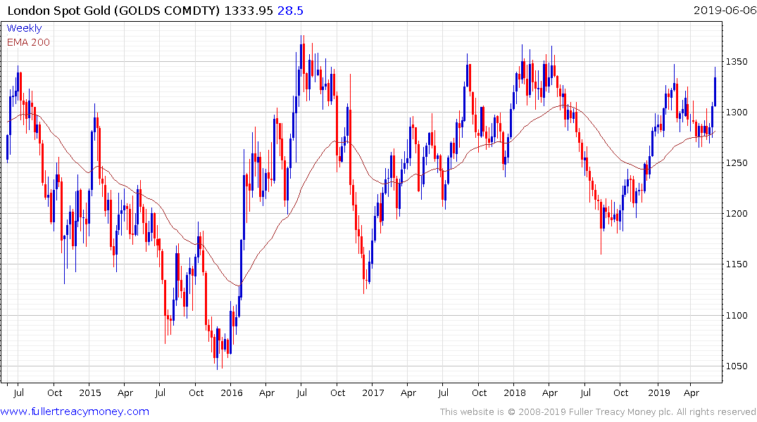The image size is (757, 422).
Task: Click the 'Jul' label after 2016
Action: click(x=301, y=392)
